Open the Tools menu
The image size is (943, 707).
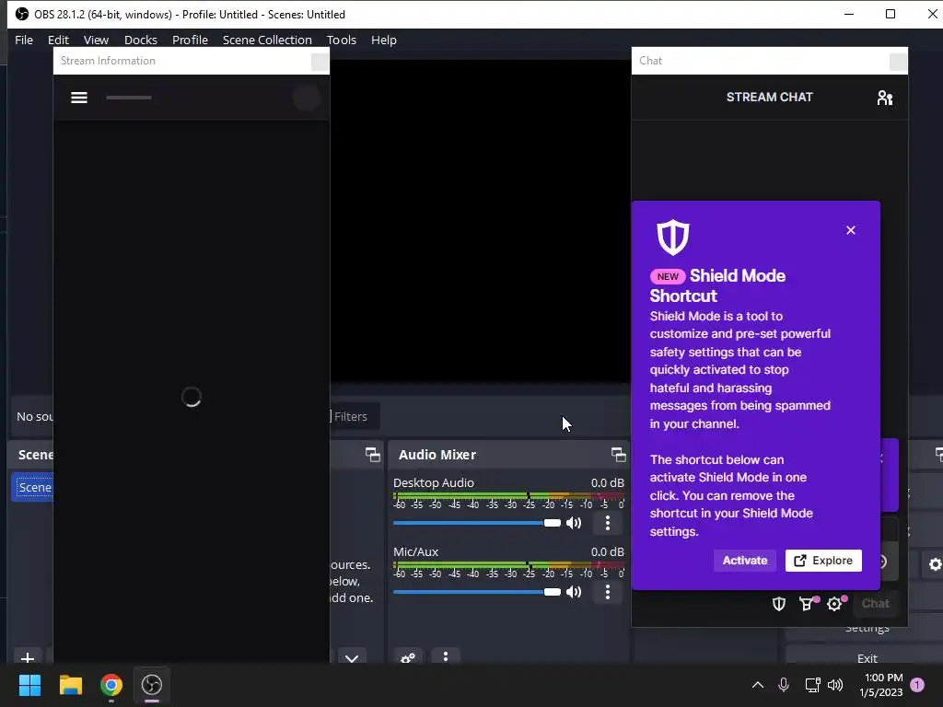(x=342, y=40)
